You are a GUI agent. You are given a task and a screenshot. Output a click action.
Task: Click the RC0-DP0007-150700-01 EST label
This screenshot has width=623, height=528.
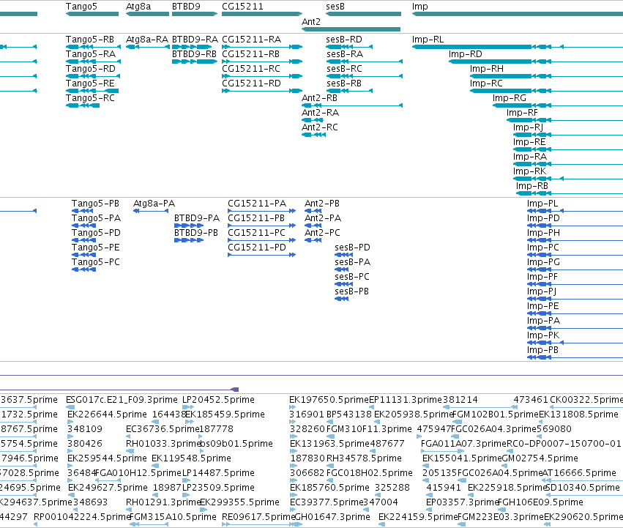click(564, 444)
